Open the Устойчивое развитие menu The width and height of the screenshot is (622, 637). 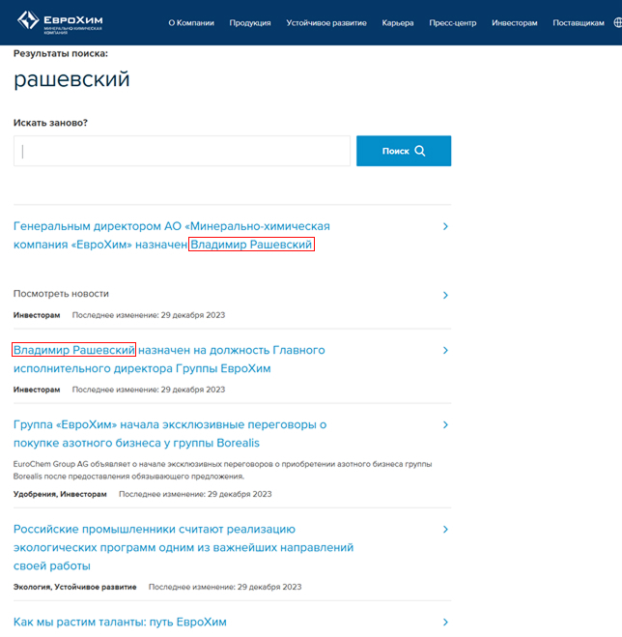(x=326, y=23)
